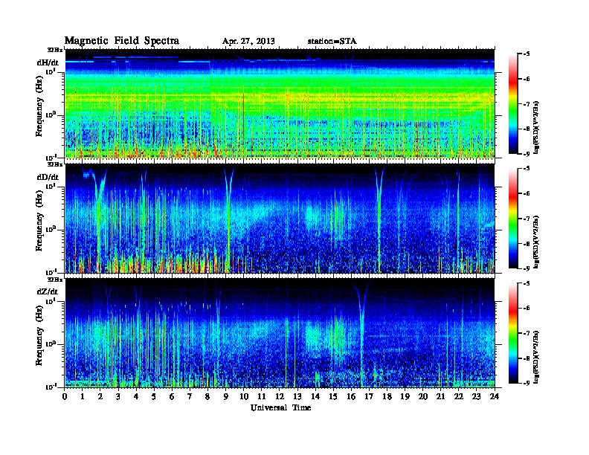
Task: Click hour 11 tick label on time axis
Action: (x=262, y=396)
